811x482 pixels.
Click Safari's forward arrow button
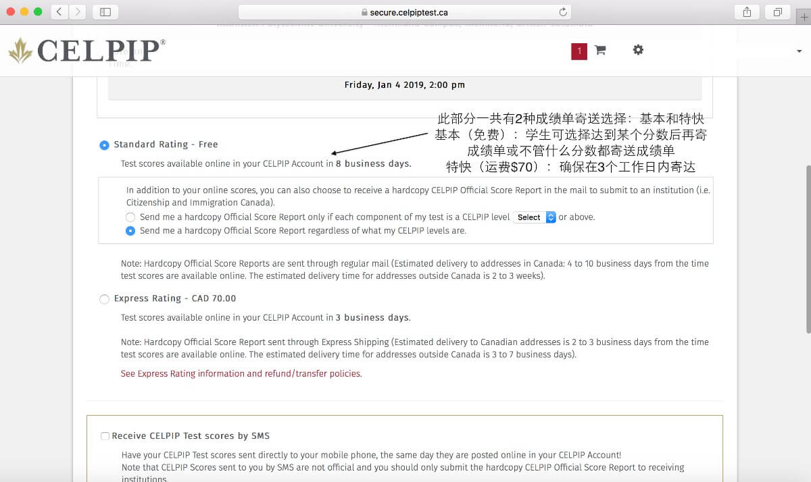(77, 11)
